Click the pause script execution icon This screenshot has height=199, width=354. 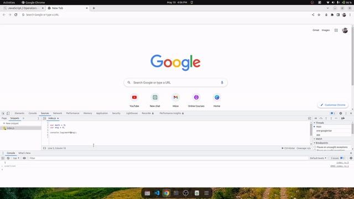(316, 118)
